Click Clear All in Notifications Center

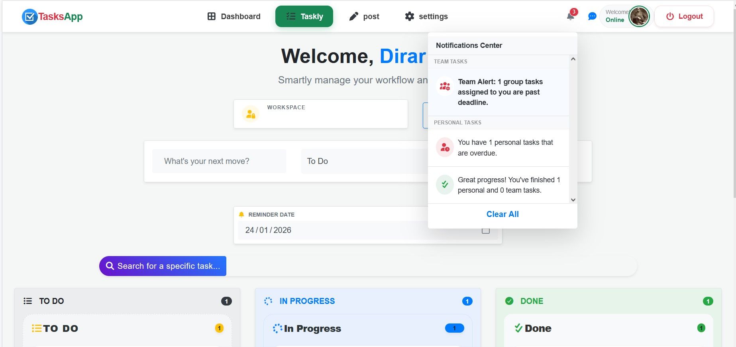click(502, 214)
